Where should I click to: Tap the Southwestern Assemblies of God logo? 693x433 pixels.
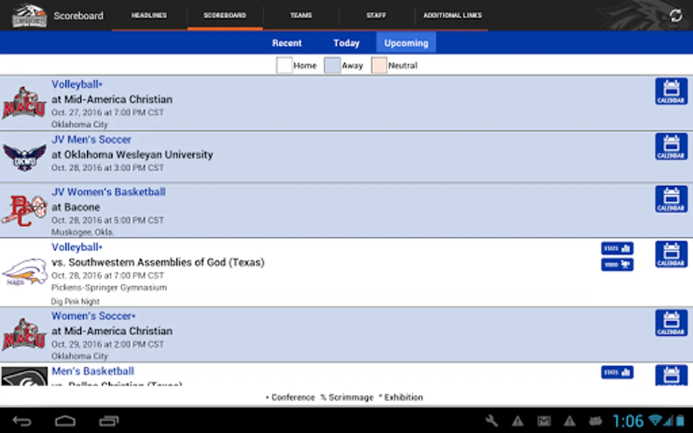click(x=24, y=272)
